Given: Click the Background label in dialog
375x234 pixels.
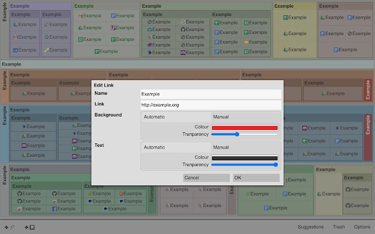Looking at the screenshot, I should (x=108, y=115).
